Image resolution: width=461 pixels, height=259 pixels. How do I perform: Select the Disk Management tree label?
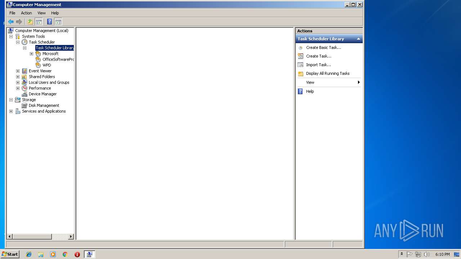pos(44,105)
